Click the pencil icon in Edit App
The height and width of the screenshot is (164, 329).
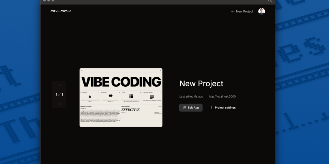pyautogui.click(x=185, y=108)
